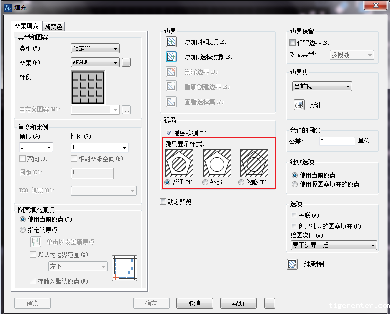This screenshot has width=390, height=314.
Task: Select the 忽略 island style preview image
Action: pyautogui.click(x=254, y=164)
